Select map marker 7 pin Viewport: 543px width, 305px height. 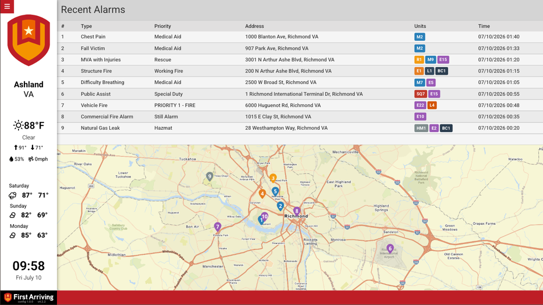(218, 227)
